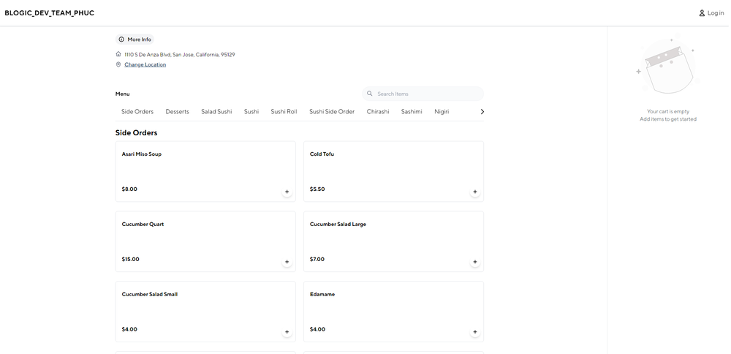Click 'Your cart is empty' text

(668, 111)
